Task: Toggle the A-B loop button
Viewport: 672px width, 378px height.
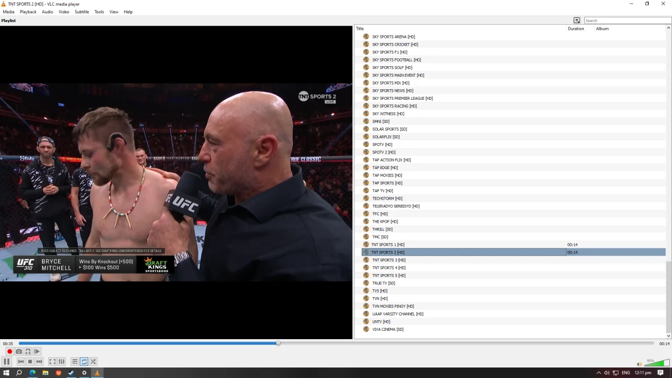Action: tap(28, 352)
